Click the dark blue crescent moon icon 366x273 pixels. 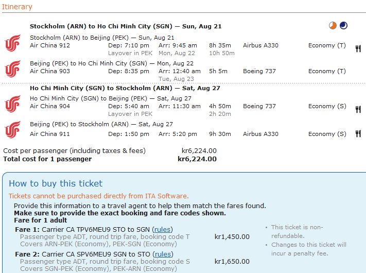[x=343, y=25]
